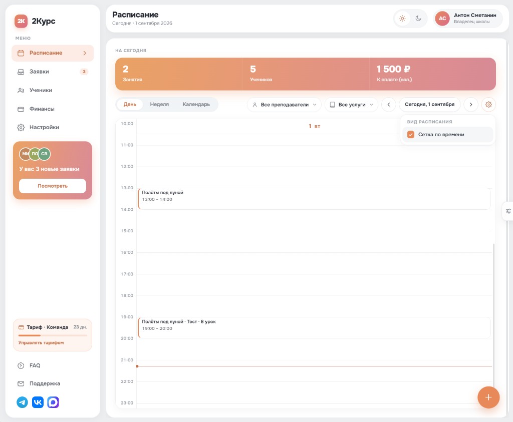The image size is (513, 422).
Task: Open the 13:00 Полёты под луной lesson
Action: [x=314, y=199]
